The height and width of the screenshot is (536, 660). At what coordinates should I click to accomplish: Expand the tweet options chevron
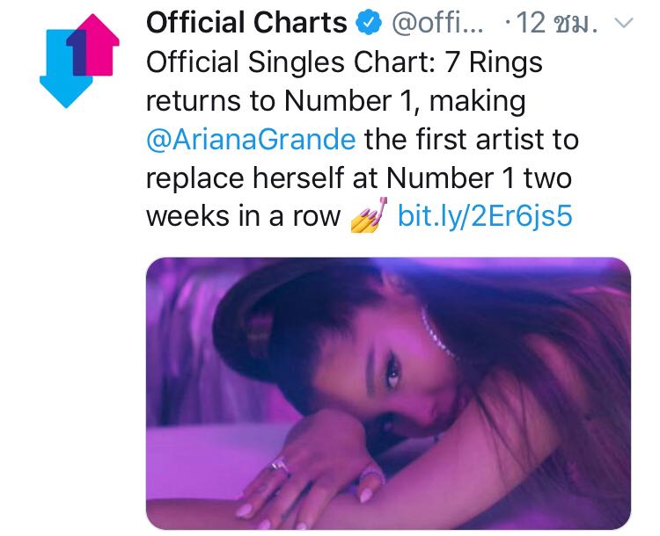622,24
